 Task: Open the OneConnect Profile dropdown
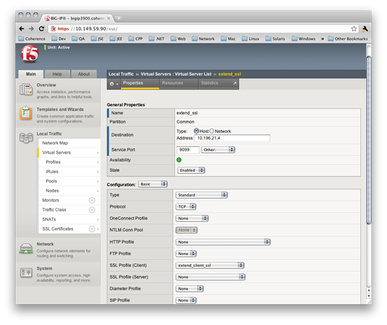click(192, 218)
